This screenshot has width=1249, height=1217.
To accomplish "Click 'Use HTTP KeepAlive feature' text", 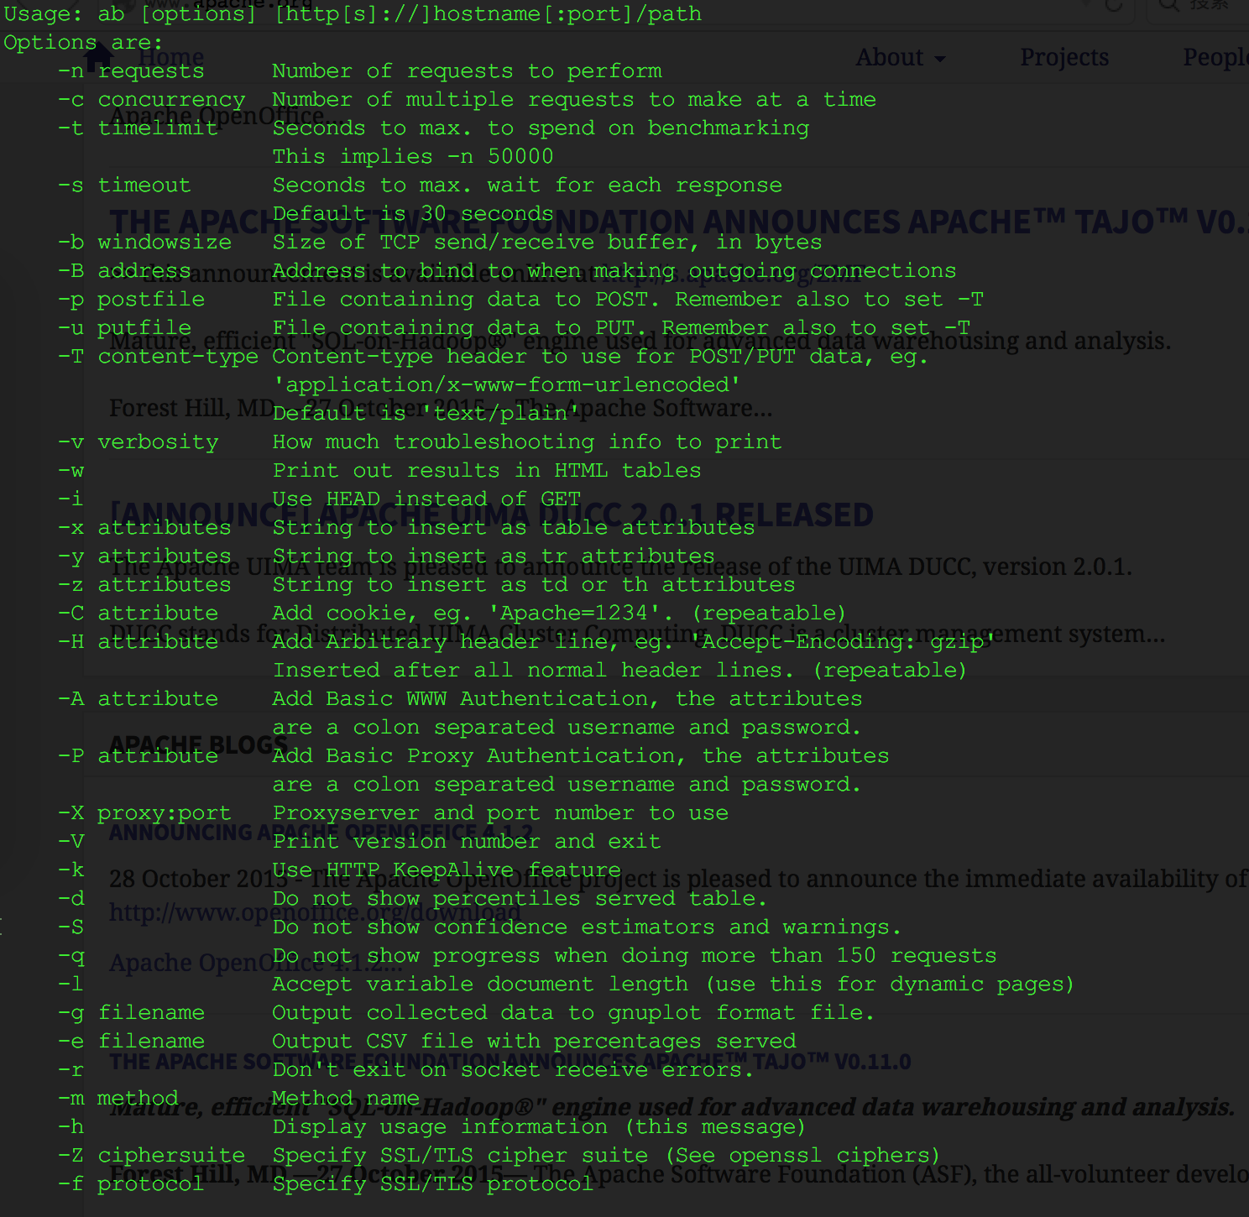I will pyautogui.click(x=447, y=870).
